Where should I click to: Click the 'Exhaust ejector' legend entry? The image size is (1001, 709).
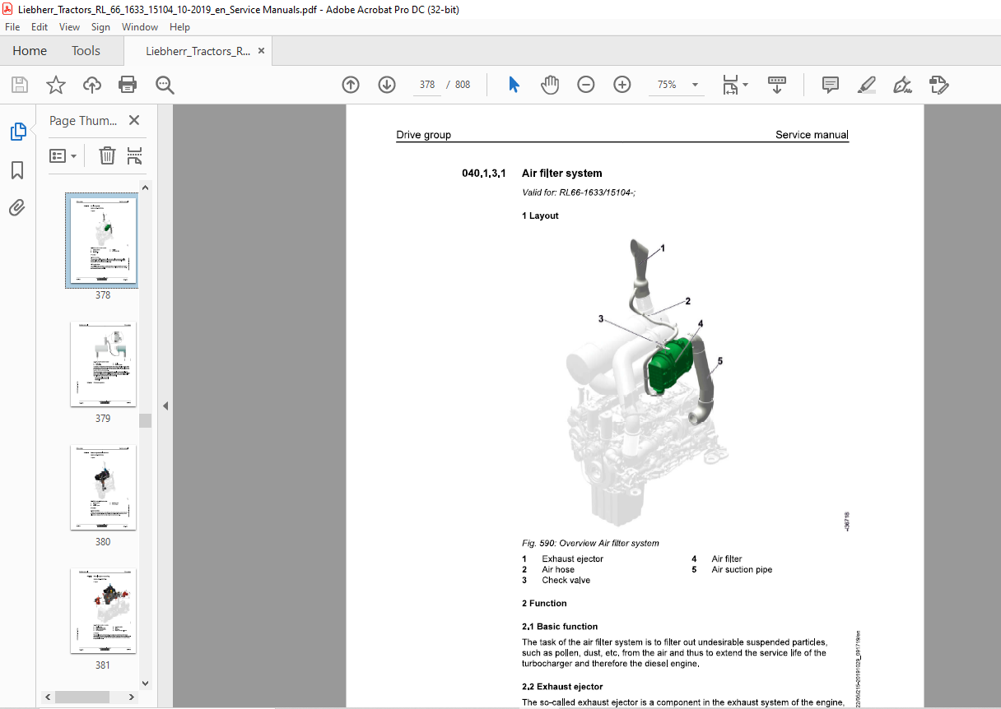coord(572,558)
